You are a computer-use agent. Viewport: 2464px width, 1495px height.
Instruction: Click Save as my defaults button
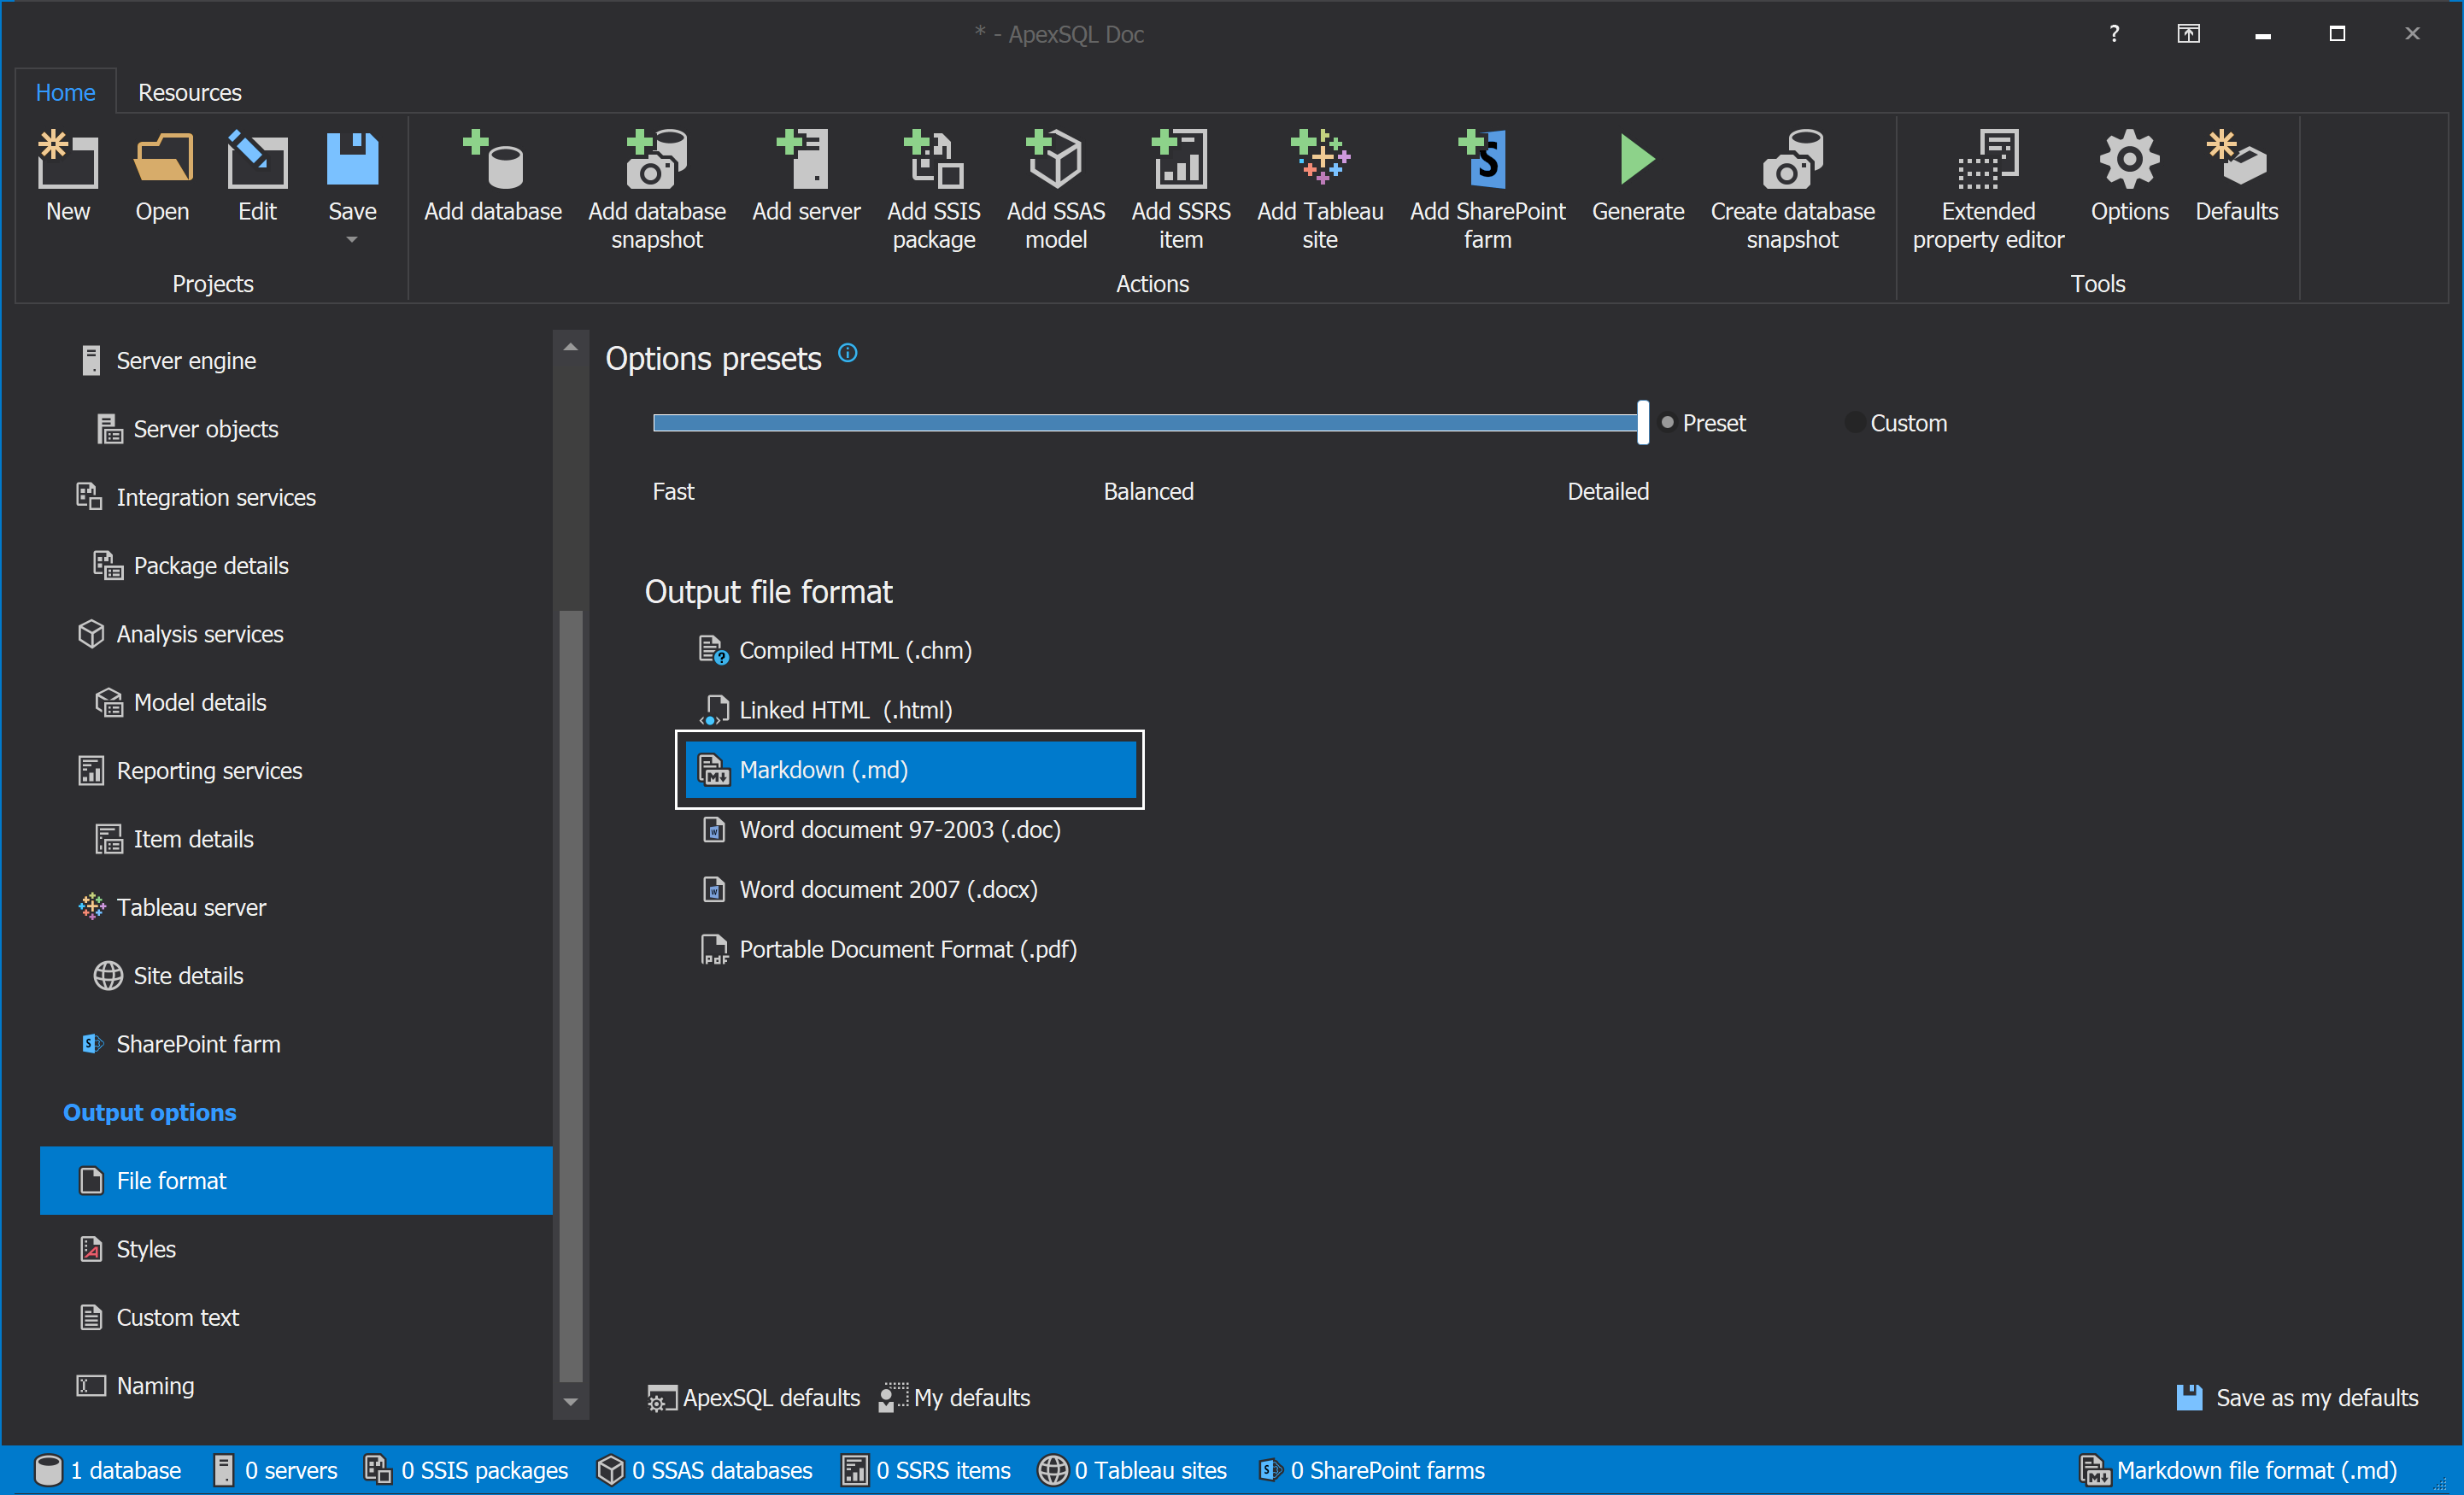[2297, 1397]
